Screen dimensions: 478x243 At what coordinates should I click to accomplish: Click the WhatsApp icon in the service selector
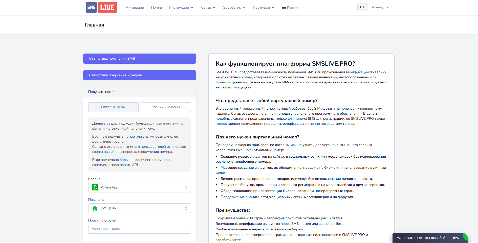tap(95, 187)
